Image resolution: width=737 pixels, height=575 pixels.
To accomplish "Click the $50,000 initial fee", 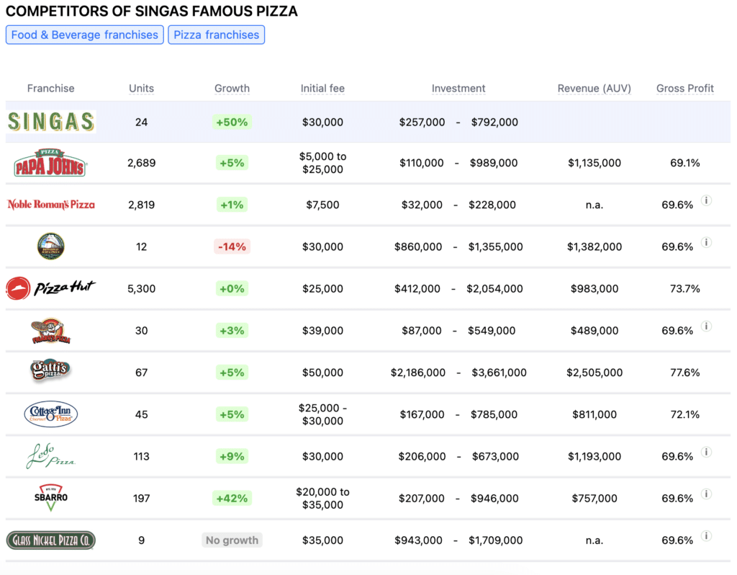I will click(322, 373).
